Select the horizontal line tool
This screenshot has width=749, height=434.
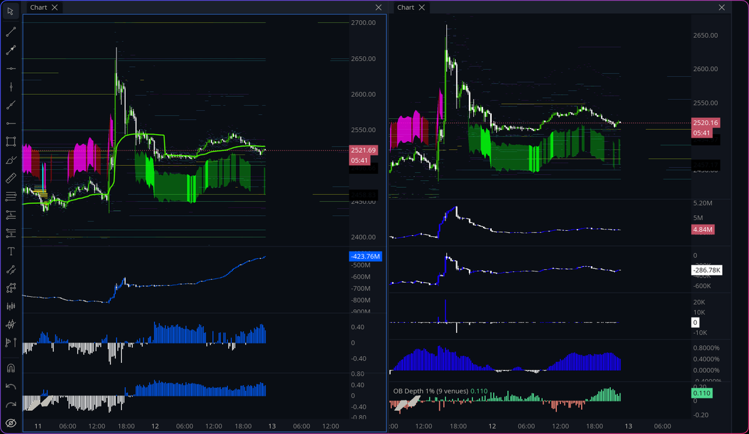(11, 68)
